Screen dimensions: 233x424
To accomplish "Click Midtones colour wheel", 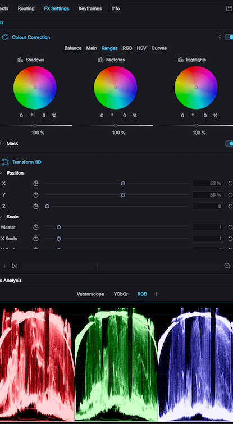I will (116, 88).
